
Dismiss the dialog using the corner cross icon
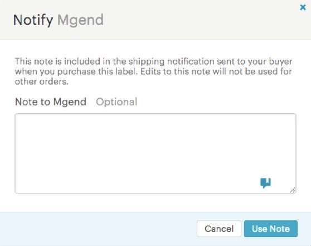(x=303, y=7)
